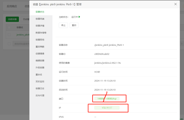Image resolution: width=184 pixels, height=120 pixels.
Task: Click the 14808->8080/tcp port tag
Action: [107, 98]
